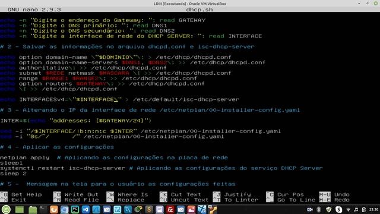The height and width of the screenshot is (214, 380).
Task: Click the 'Go To Line' shortcut label
Action: click(296, 200)
